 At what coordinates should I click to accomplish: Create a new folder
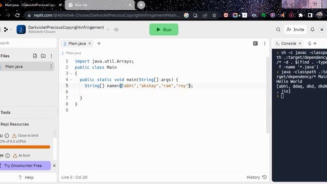click(x=43, y=56)
